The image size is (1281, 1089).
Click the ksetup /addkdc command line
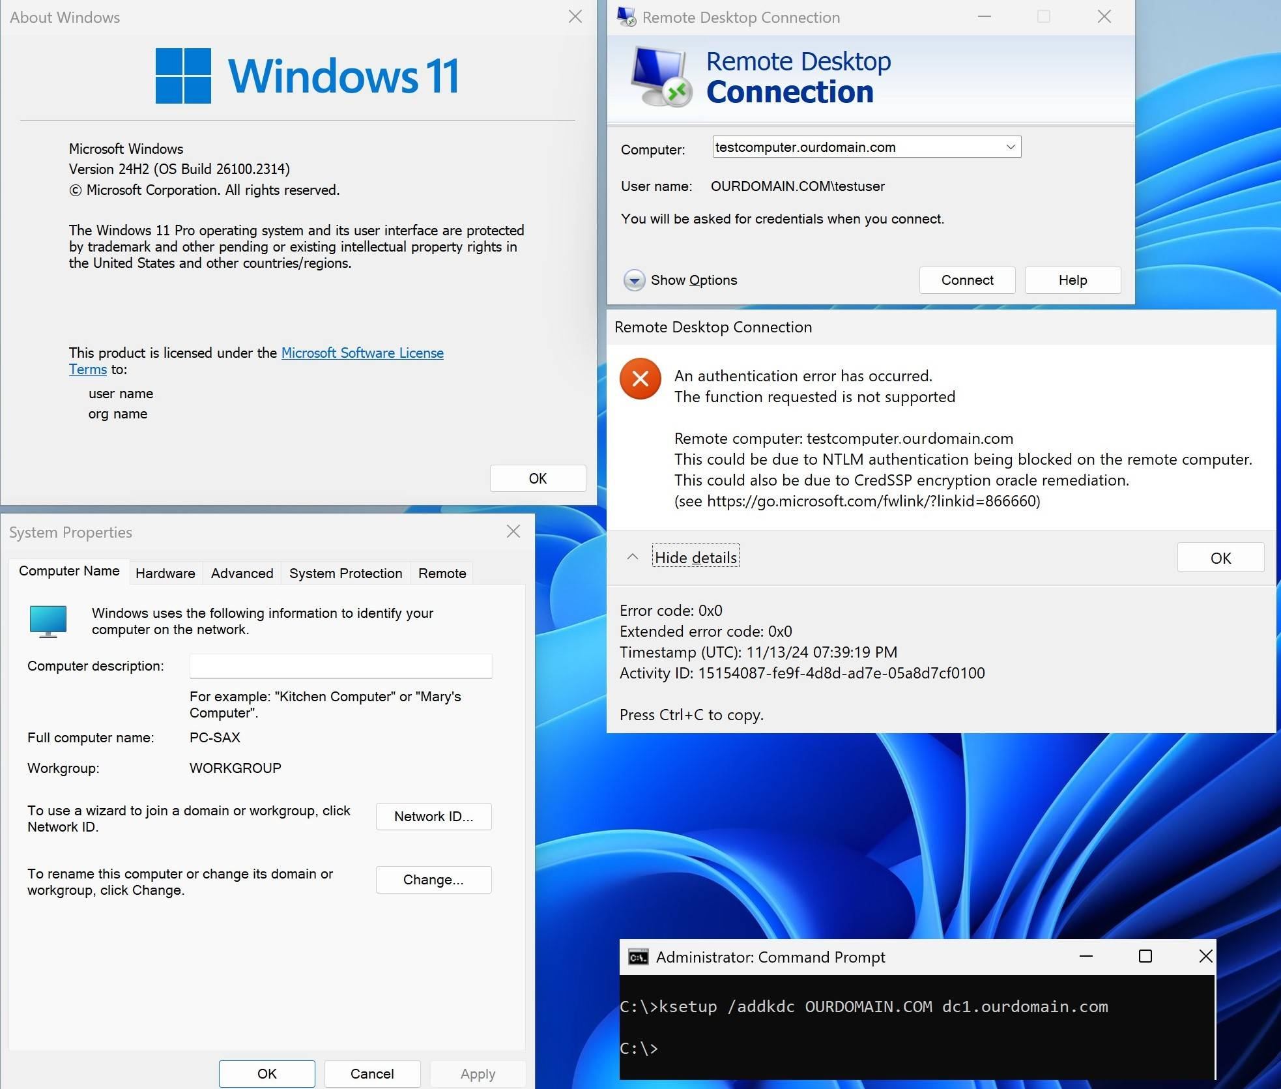click(863, 1007)
